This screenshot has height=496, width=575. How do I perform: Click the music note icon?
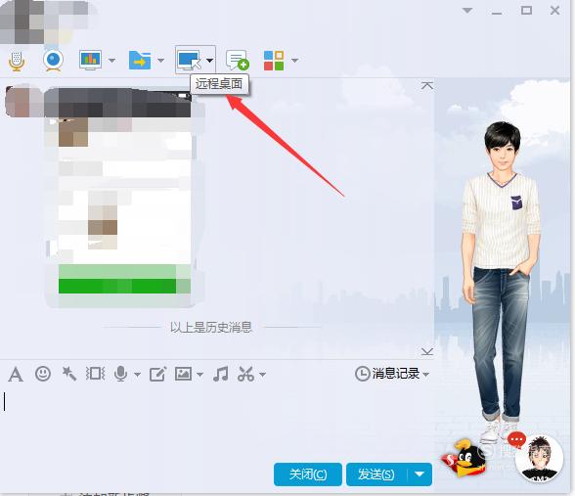[x=221, y=374]
